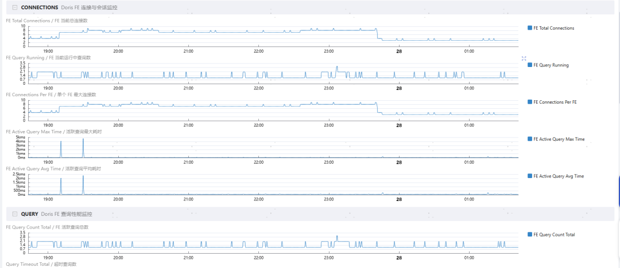Click the CONNECTIONS section title
Viewport: 620px width, 268px height.
coord(40,7)
